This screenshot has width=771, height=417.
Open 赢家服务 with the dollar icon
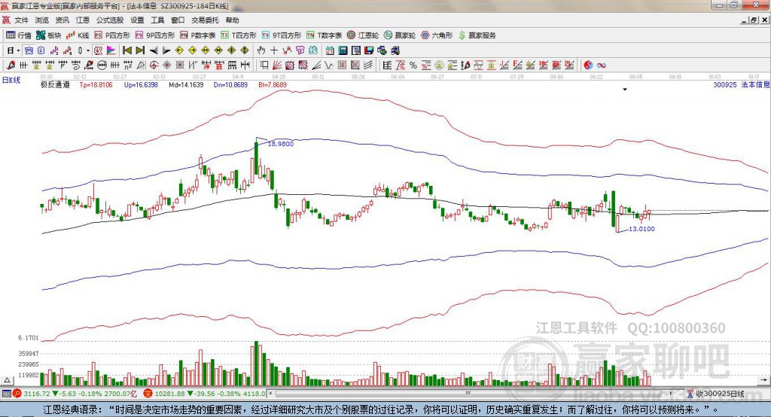477,35
